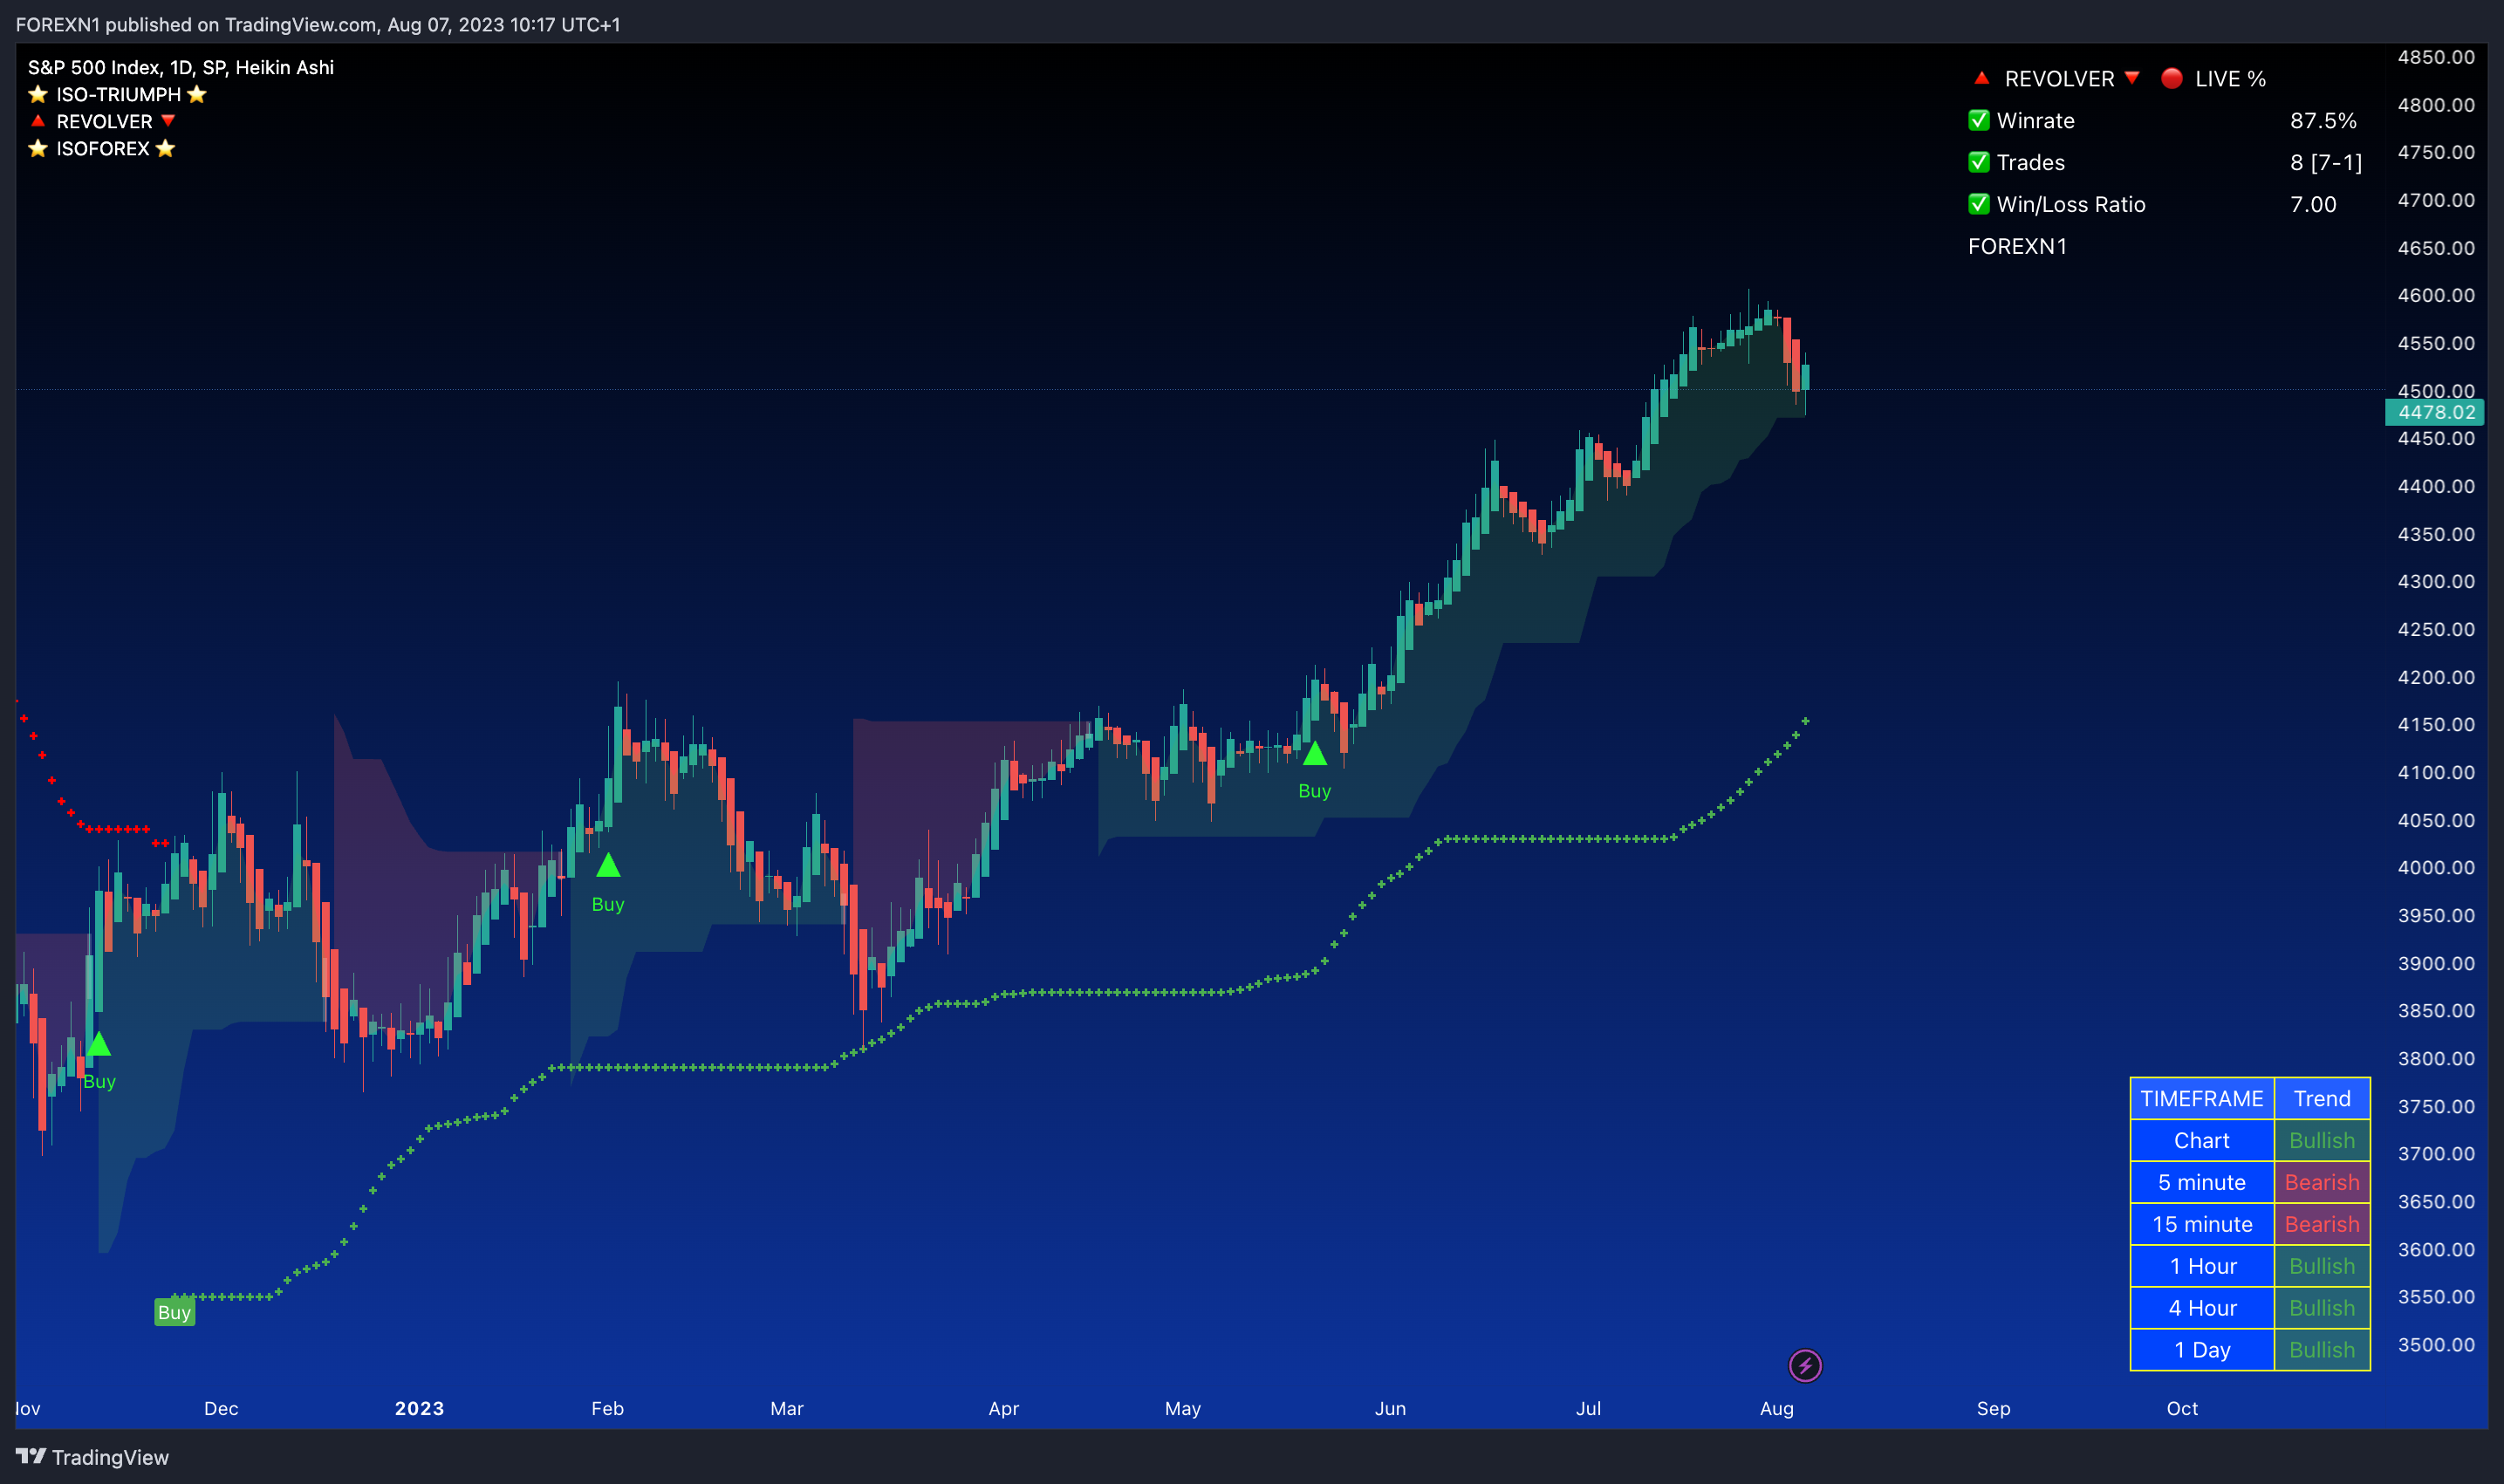The width and height of the screenshot is (2504, 1484).
Task: Click the 4850.00 price axis label
Action: (x=2436, y=57)
